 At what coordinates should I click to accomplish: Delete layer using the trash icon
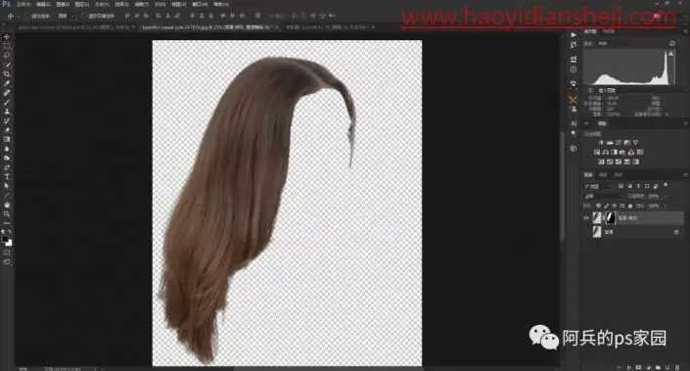pos(677,367)
